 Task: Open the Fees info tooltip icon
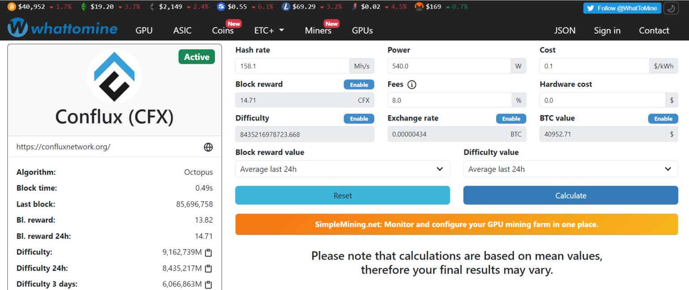click(x=412, y=84)
